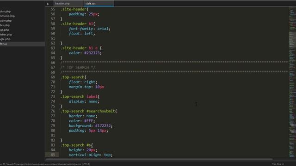The width and height of the screenshot is (296, 166).
Task: Click "float: left;" on line 60
Action: pyautogui.click(x=82, y=33)
